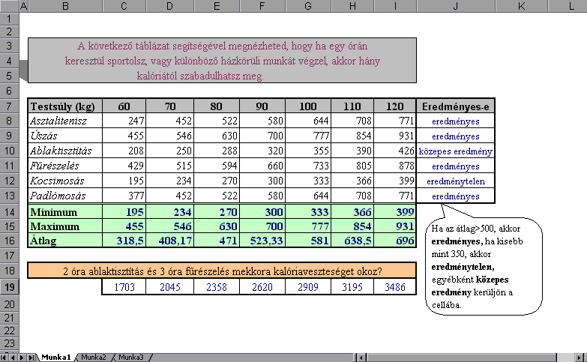
Task: Select column F header
Action: 262,6
